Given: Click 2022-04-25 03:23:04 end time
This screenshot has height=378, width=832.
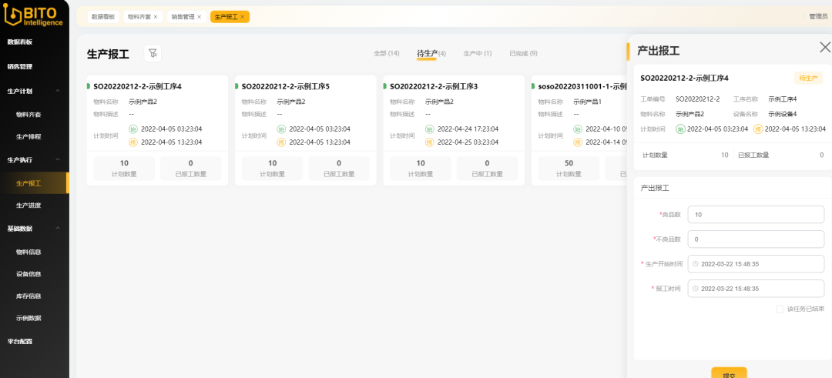Looking at the screenshot, I should pos(468,142).
